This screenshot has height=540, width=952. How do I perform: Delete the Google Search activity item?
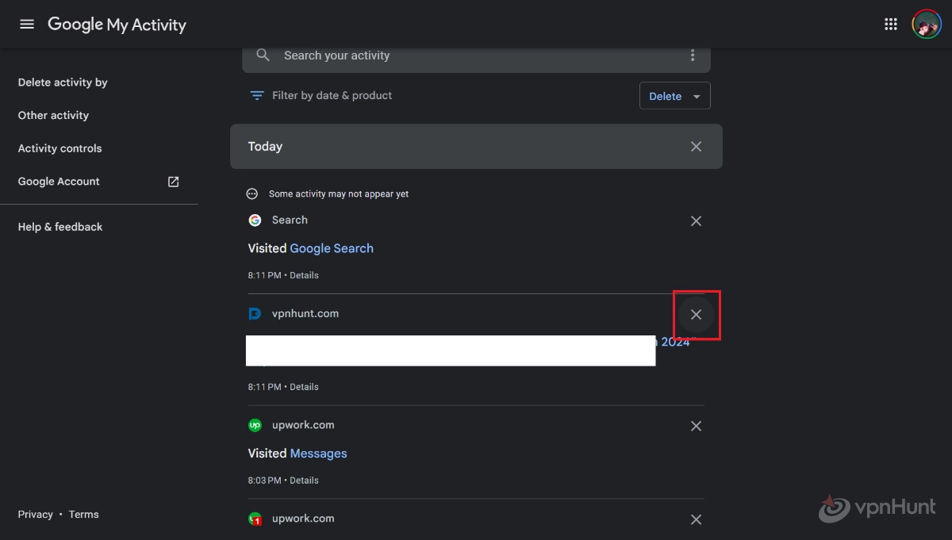pyautogui.click(x=696, y=221)
